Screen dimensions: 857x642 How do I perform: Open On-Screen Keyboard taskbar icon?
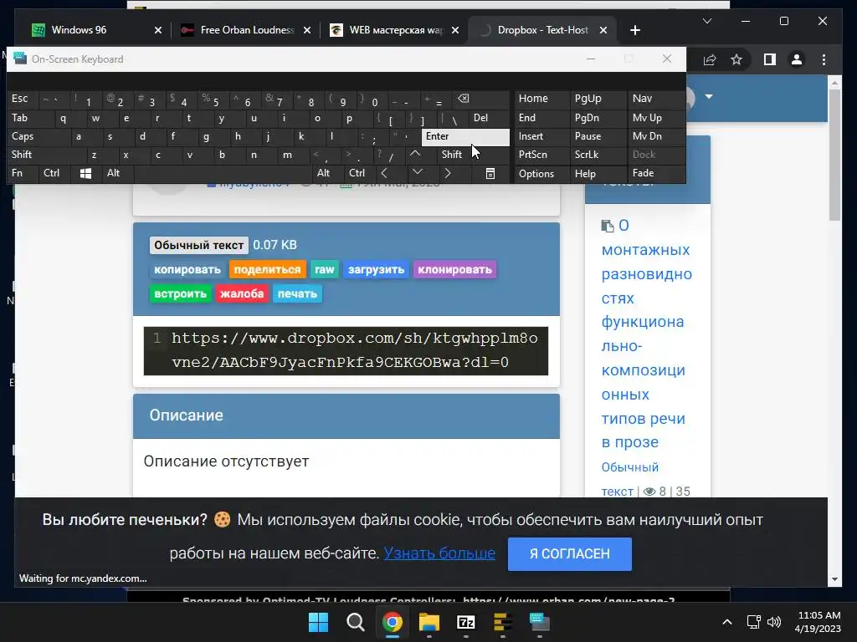[540, 622]
